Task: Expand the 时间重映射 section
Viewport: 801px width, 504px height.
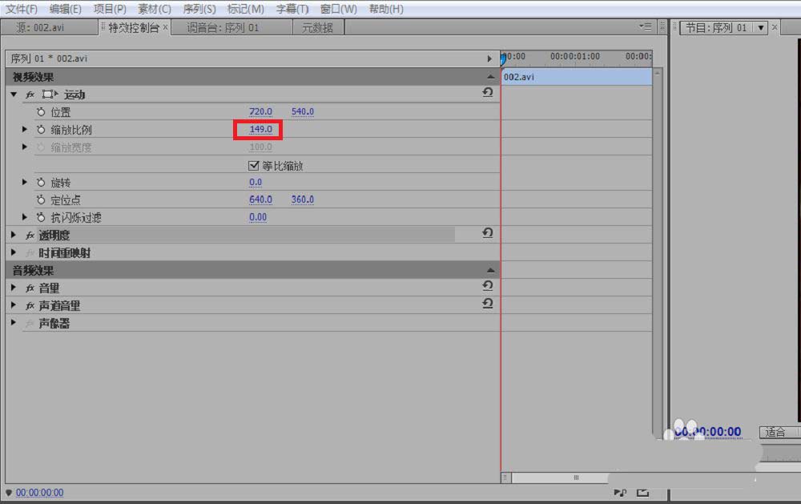Action: click(x=14, y=253)
